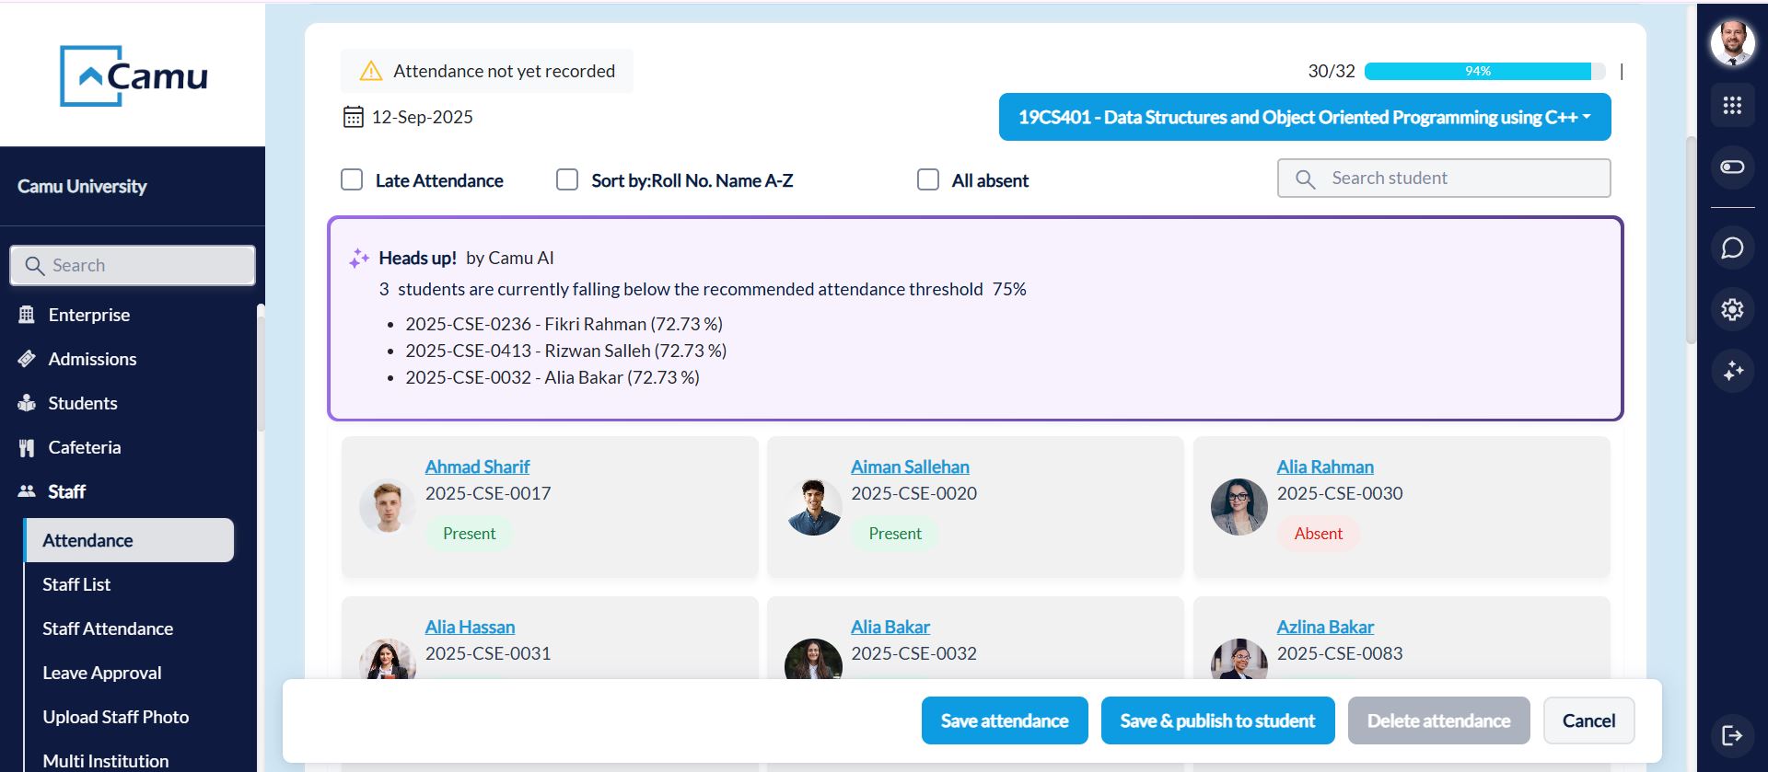Click the toggle switch icon in right rail
The width and height of the screenshot is (1768, 772).
tap(1732, 167)
